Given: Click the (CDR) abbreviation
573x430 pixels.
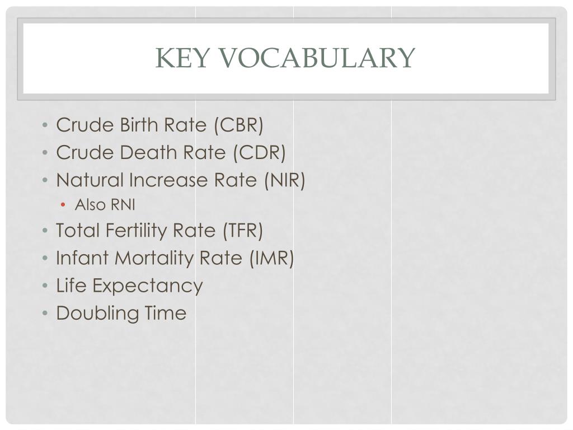Looking at the screenshot, I should click(x=260, y=153).
